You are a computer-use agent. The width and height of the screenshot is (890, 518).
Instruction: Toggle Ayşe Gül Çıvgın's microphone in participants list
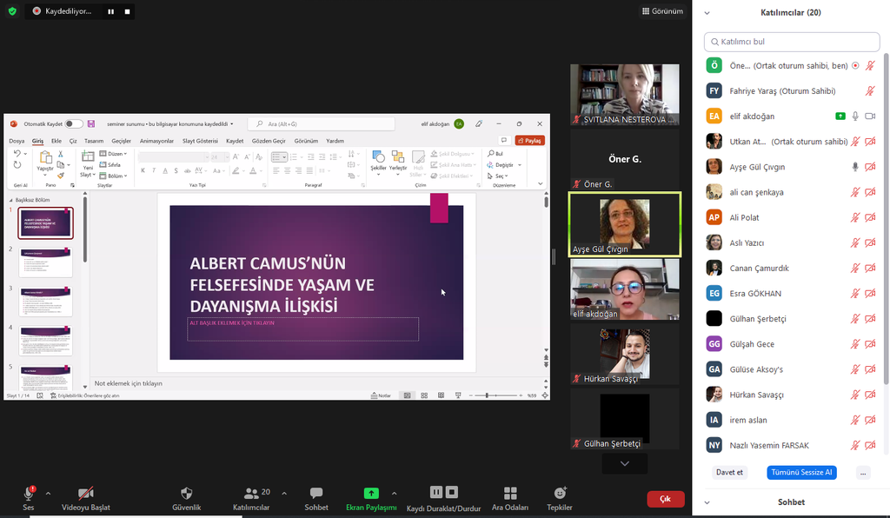pos(855,167)
